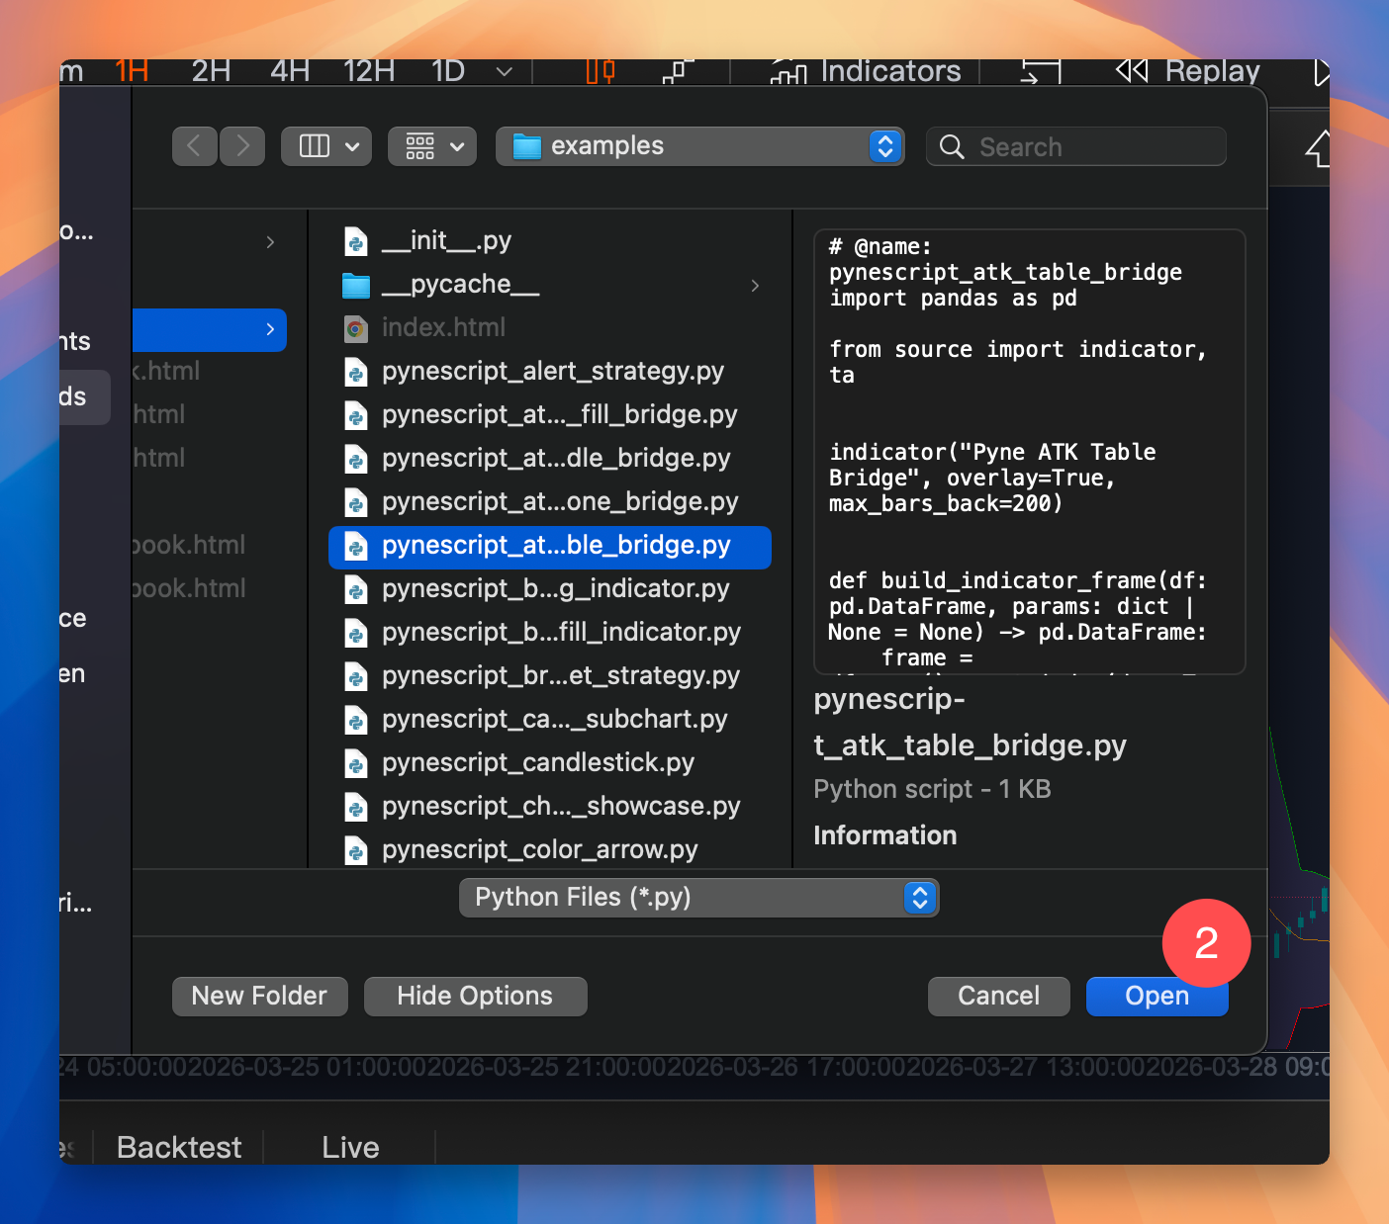Click the Hide Options button

475,996
